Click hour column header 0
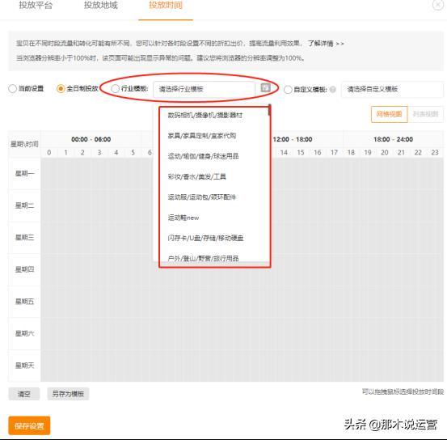This screenshot has width=447, height=440. point(49,153)
